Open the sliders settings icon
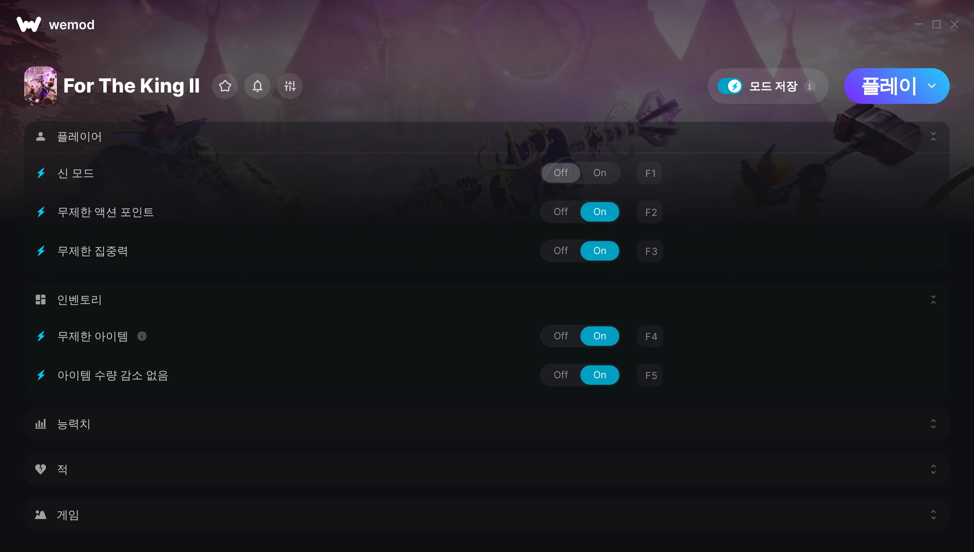This screenshot has height=552, width=974. click(x=290, y=86)
